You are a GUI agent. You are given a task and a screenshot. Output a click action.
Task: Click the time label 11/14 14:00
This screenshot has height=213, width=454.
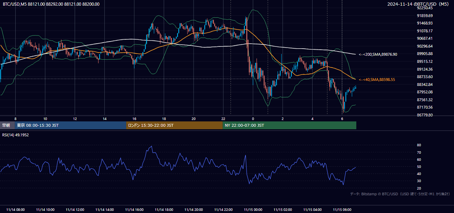104,209
